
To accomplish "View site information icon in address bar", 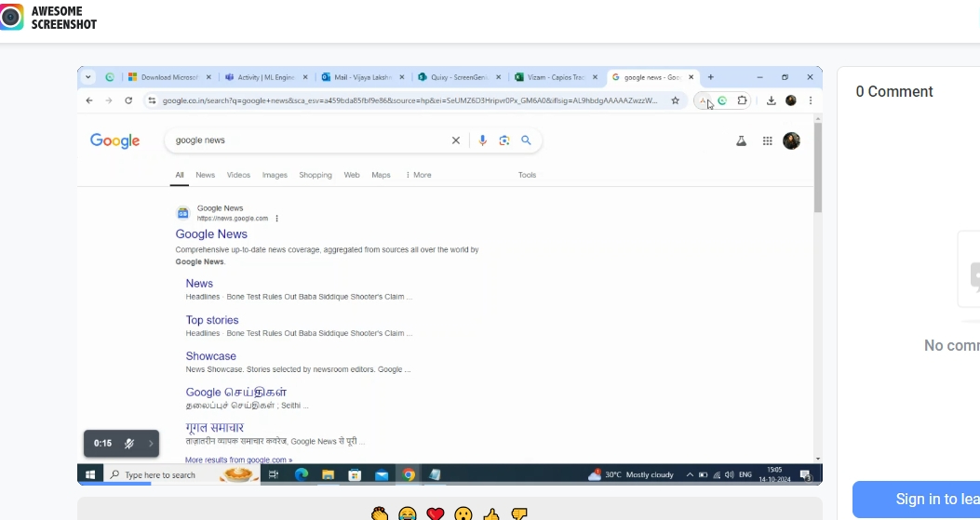I will coord(152,100).
